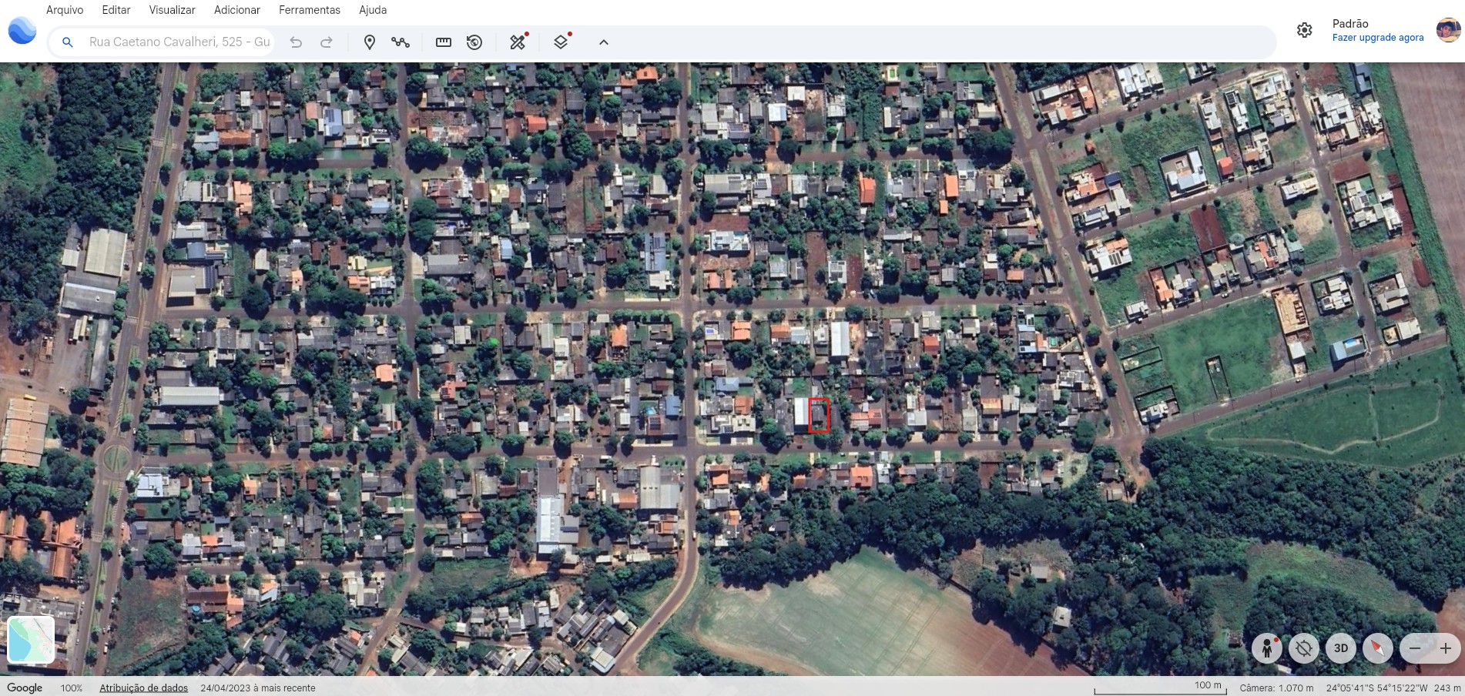Collapse the toolbar with the chevron arrow
The height and width of the screenshot is (696, 1465).
[x=604, y=42]
